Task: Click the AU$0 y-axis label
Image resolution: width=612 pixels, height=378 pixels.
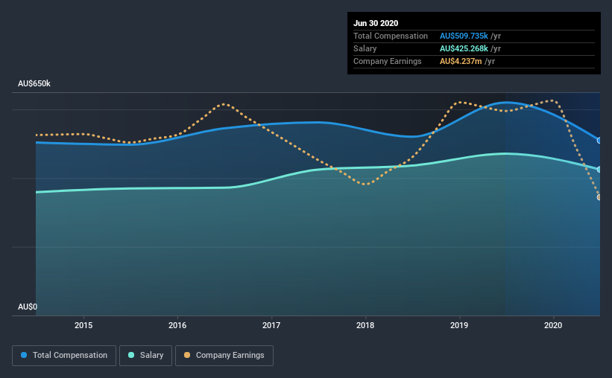Action: click(28, 307)
